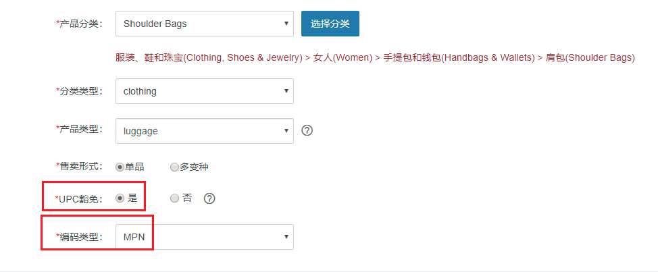Click the UPC豁免 field label

coord(79,198)
